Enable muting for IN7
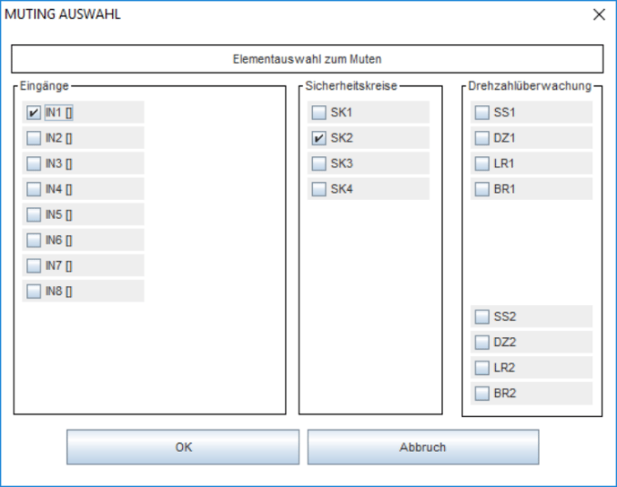The width and height of the screenshot is (617, 487). [33, 266]
